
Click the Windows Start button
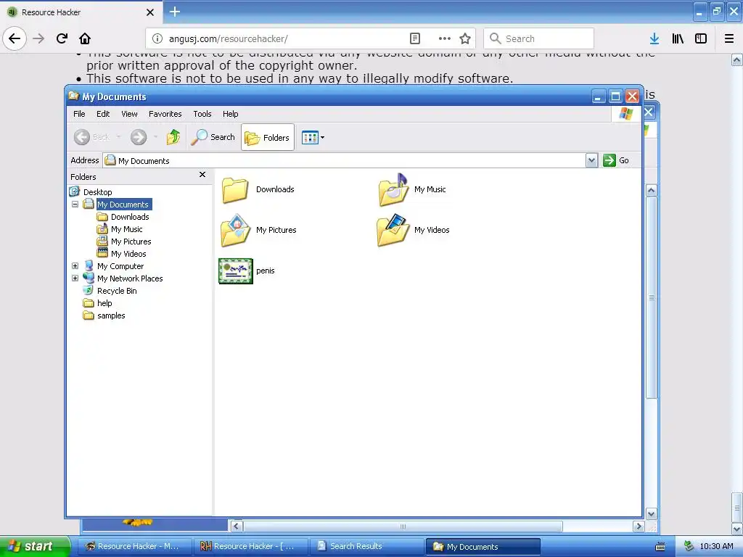[x=34, y=546]
